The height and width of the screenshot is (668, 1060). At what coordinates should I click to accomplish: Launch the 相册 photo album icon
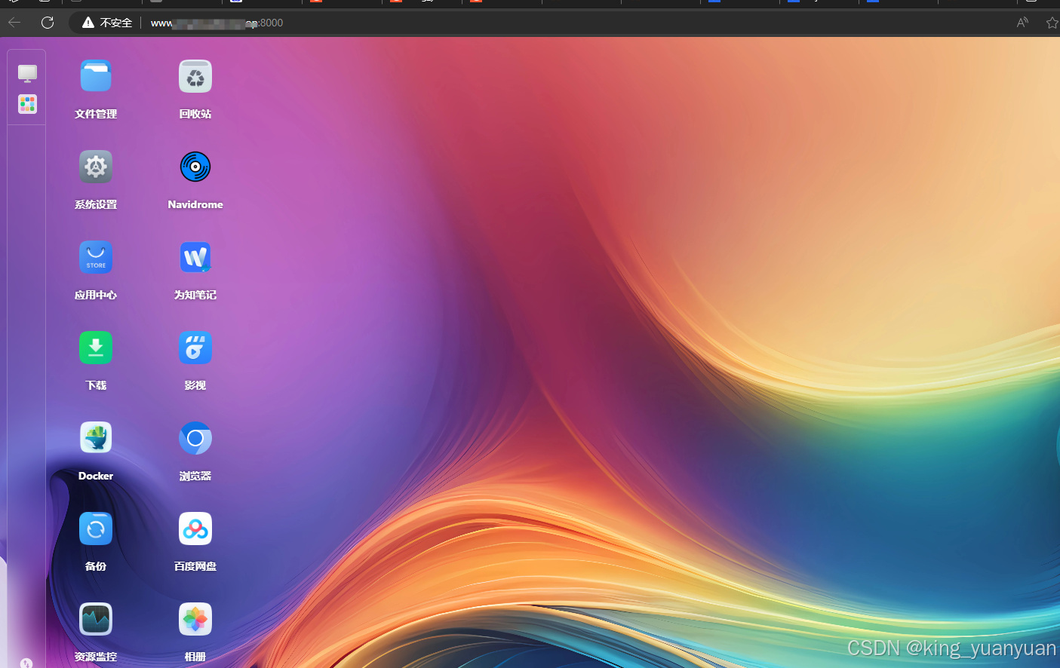point(195,620)
